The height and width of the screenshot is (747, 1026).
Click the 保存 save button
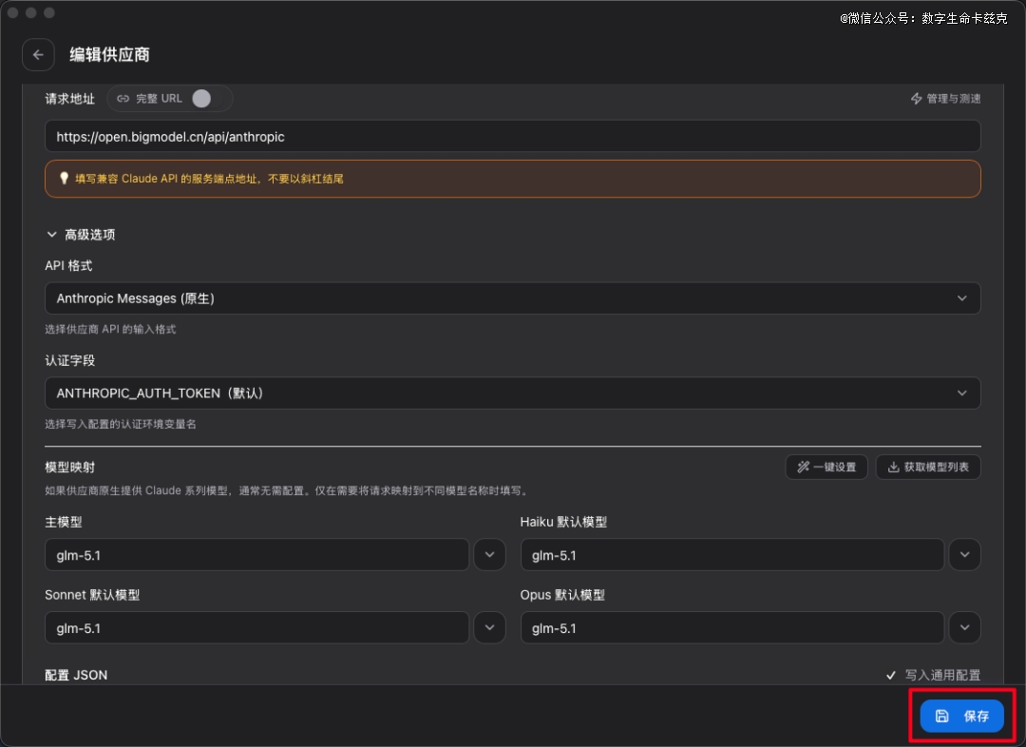[962, 716]
